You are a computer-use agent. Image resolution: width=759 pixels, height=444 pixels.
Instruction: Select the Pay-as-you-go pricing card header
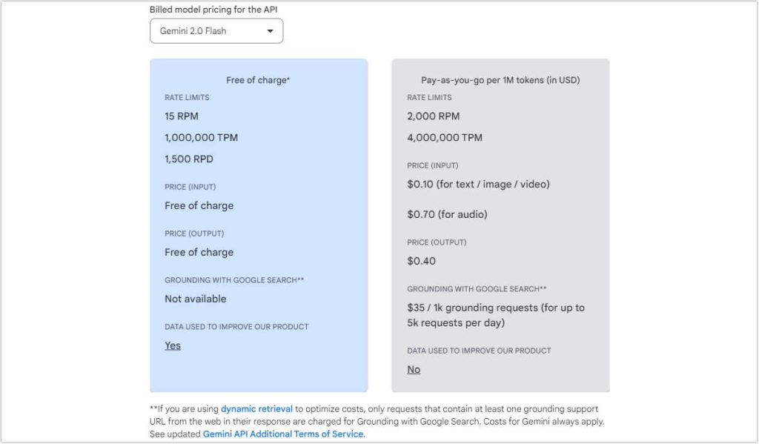coord(500,80)
